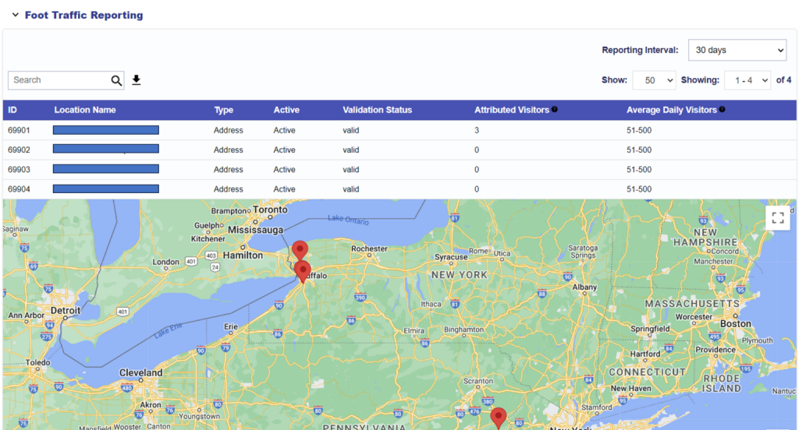The width and height of the screenshot is (799, 430).
Task: Sort by the Validation Status column header
Action: point(377,110)
